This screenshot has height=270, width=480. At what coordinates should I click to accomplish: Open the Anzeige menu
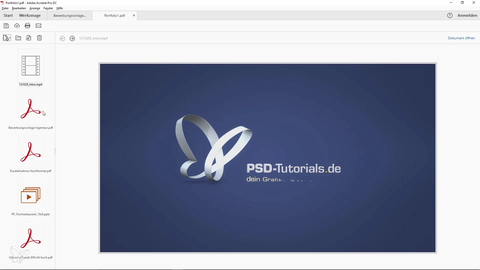35,8
